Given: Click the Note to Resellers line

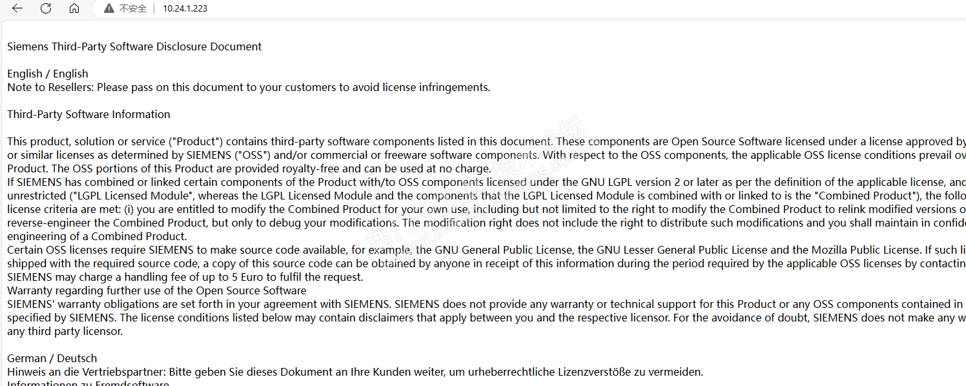Looking at the screenshot, I should tap(249, 87).
